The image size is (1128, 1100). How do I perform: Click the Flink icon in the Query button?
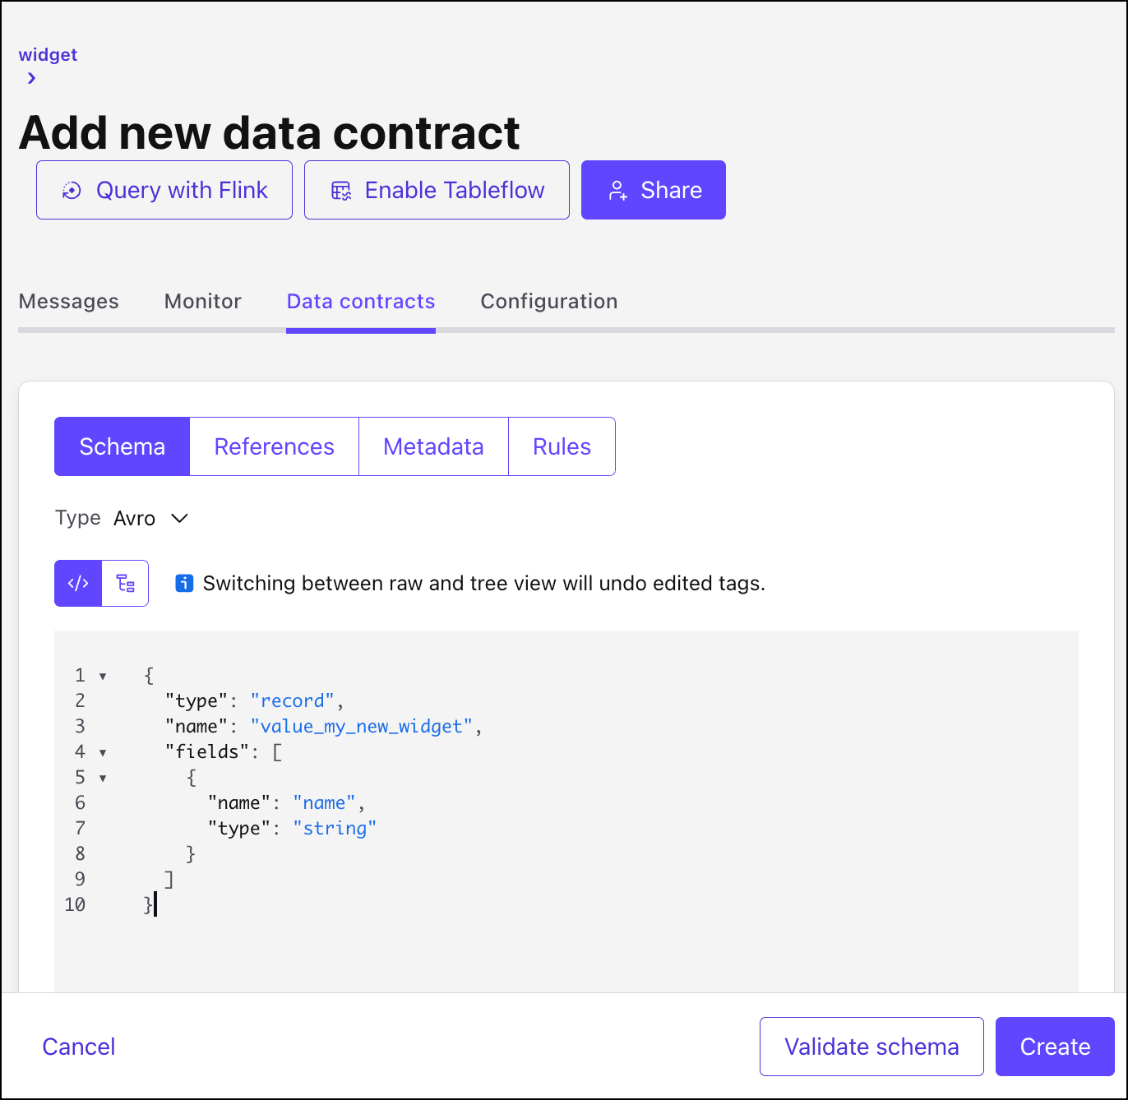pyautogui.click(x=72, y=191)
